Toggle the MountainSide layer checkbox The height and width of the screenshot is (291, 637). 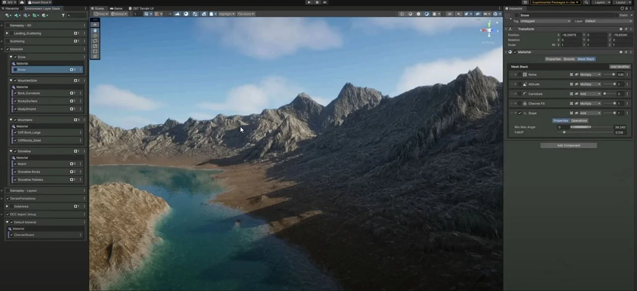(x=15, y=80)
